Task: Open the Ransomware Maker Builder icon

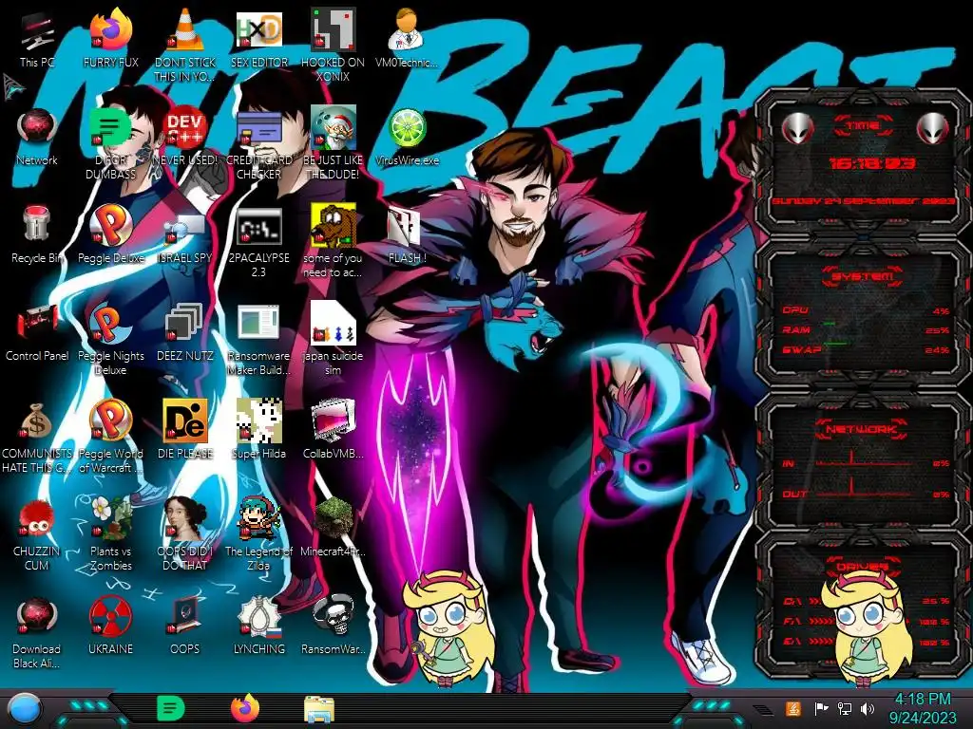Action: click(x=259, y=323)
